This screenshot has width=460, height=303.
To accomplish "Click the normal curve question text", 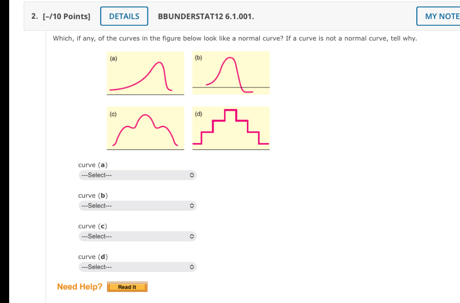I will [235, 38].
